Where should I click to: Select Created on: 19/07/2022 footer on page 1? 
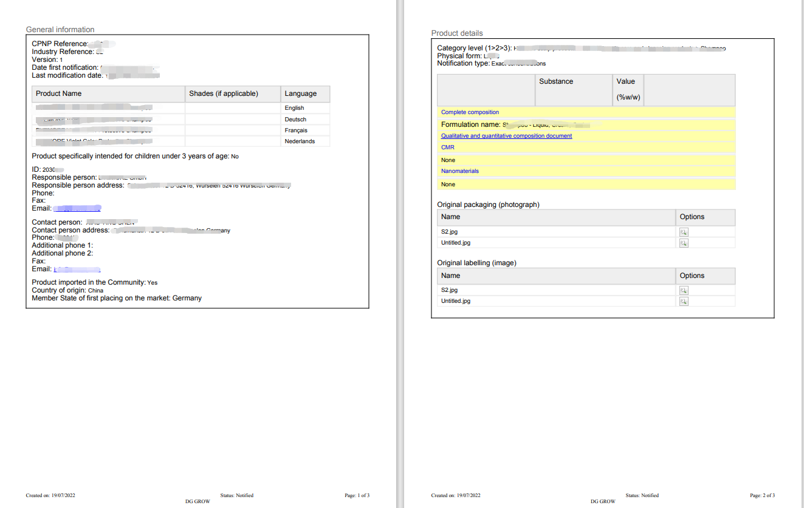(50, 495)
